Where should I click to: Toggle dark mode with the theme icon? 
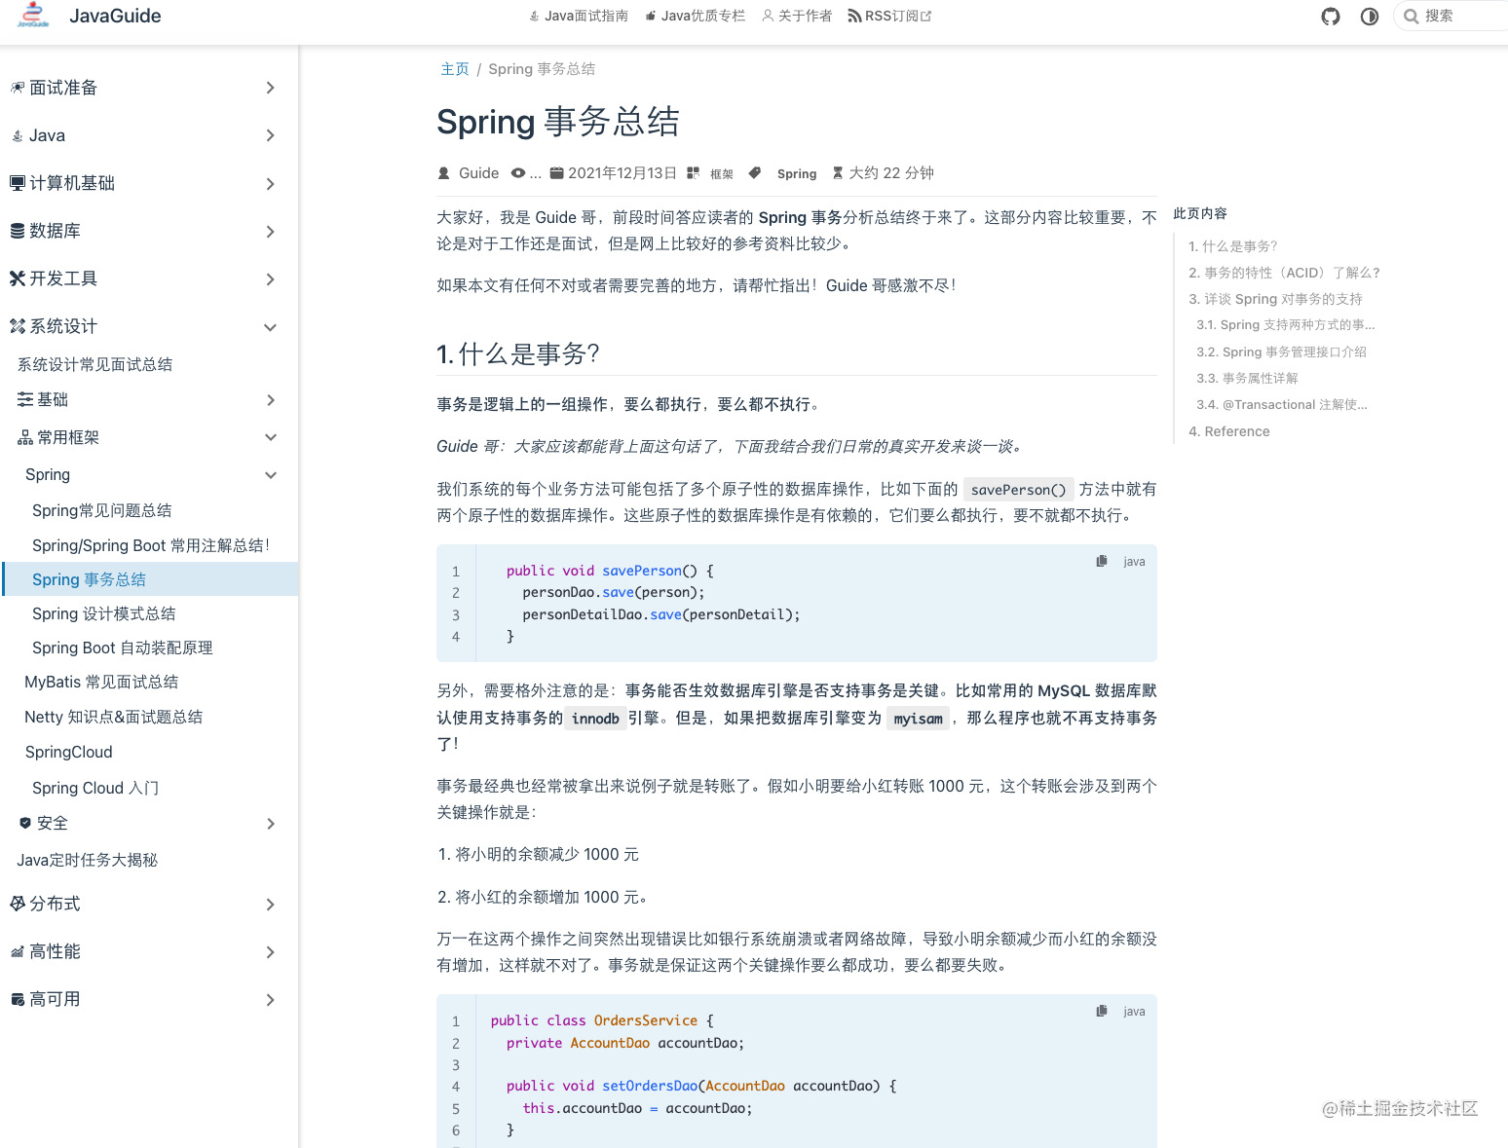coord(1370,17)
